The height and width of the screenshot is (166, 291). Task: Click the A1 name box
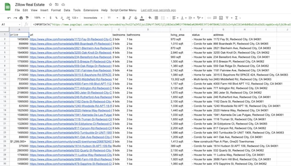[11, 24]
